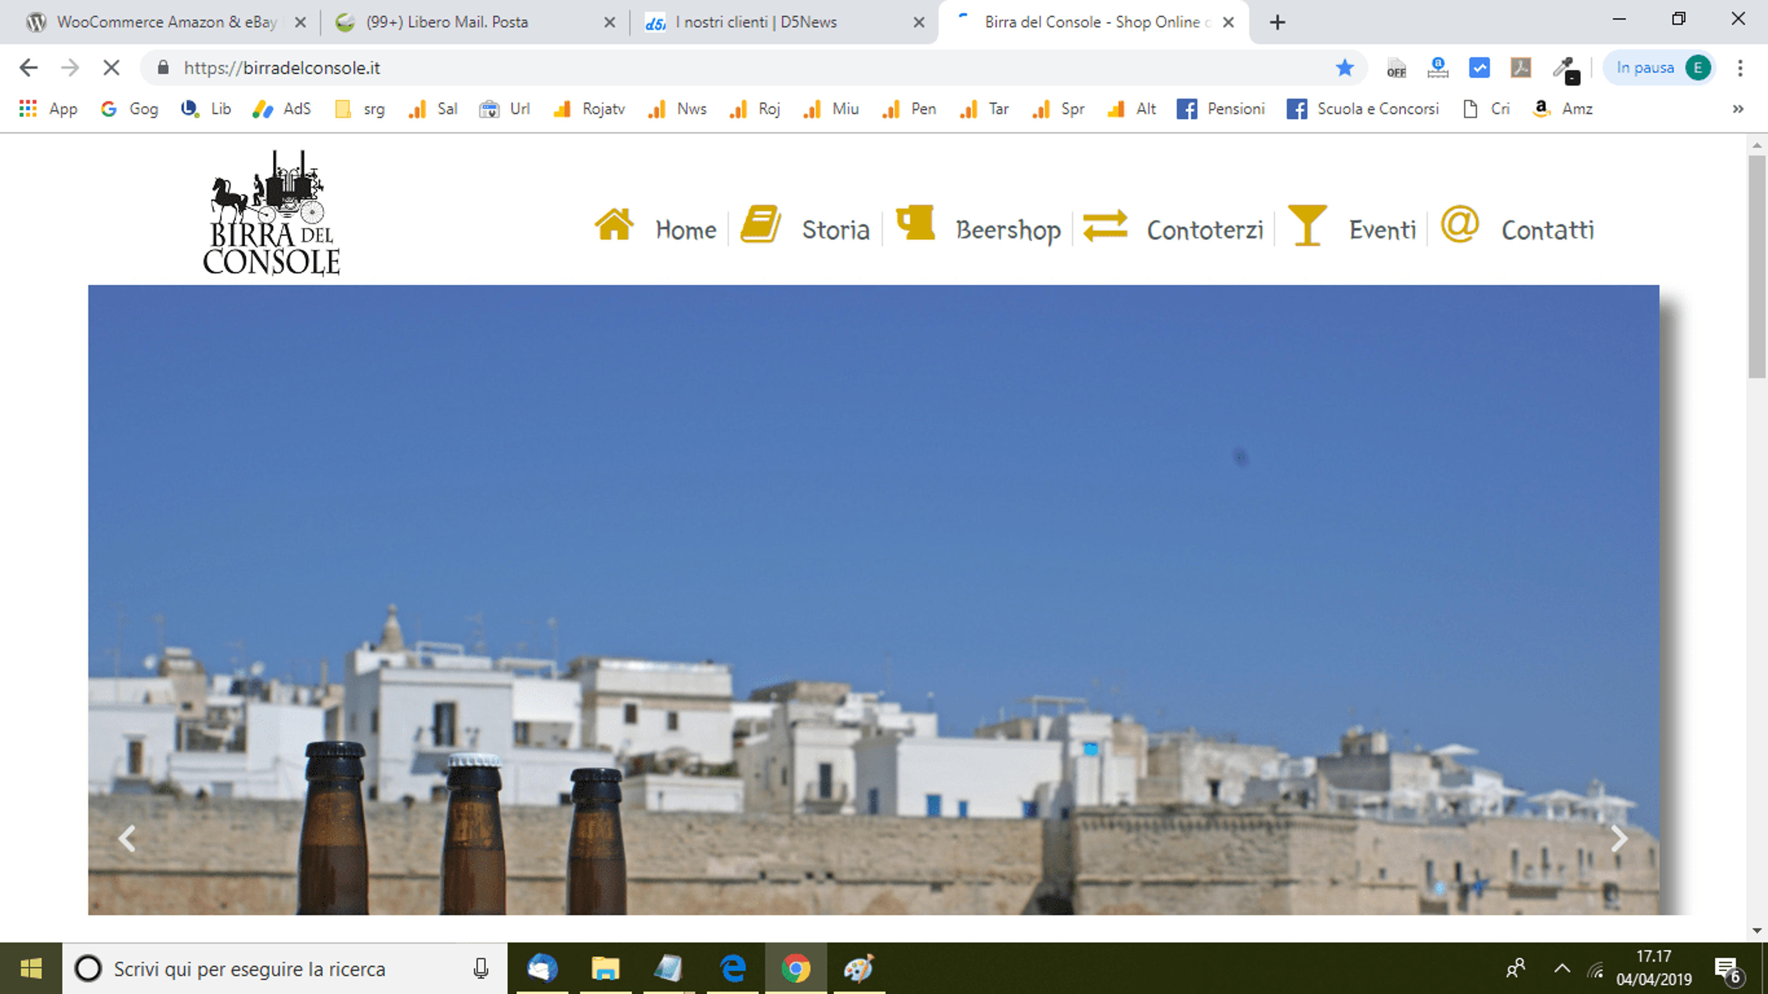
Task: Select the Contoterzi arrows icon
Action: [x=1105, y=225]
